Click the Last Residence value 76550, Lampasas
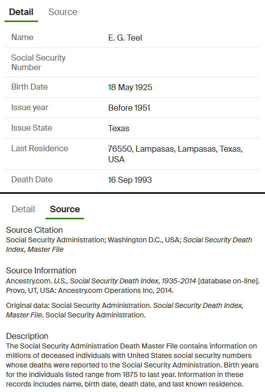 coord(175,154)
